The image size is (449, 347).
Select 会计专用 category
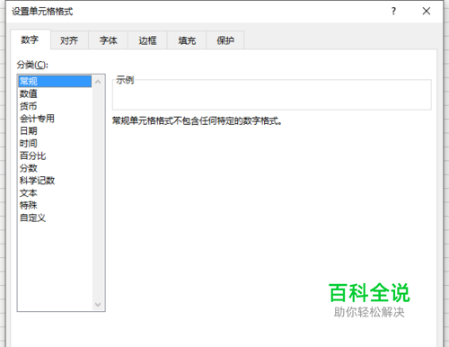point(55,119)
